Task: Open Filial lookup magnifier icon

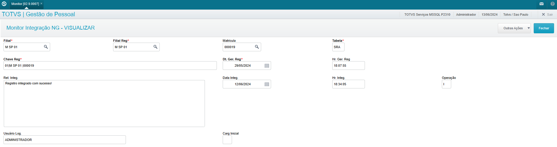Action: 46,47
